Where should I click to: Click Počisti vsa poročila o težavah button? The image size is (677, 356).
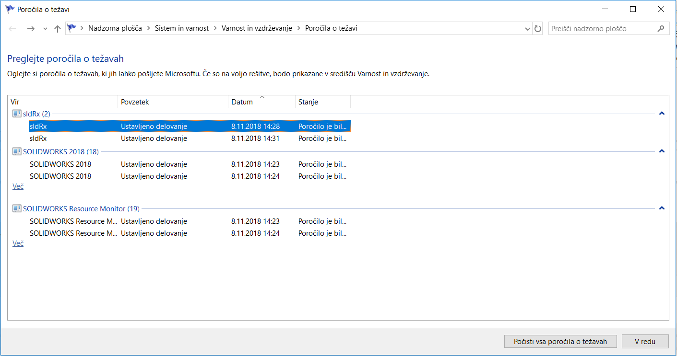tap(560, 342)
